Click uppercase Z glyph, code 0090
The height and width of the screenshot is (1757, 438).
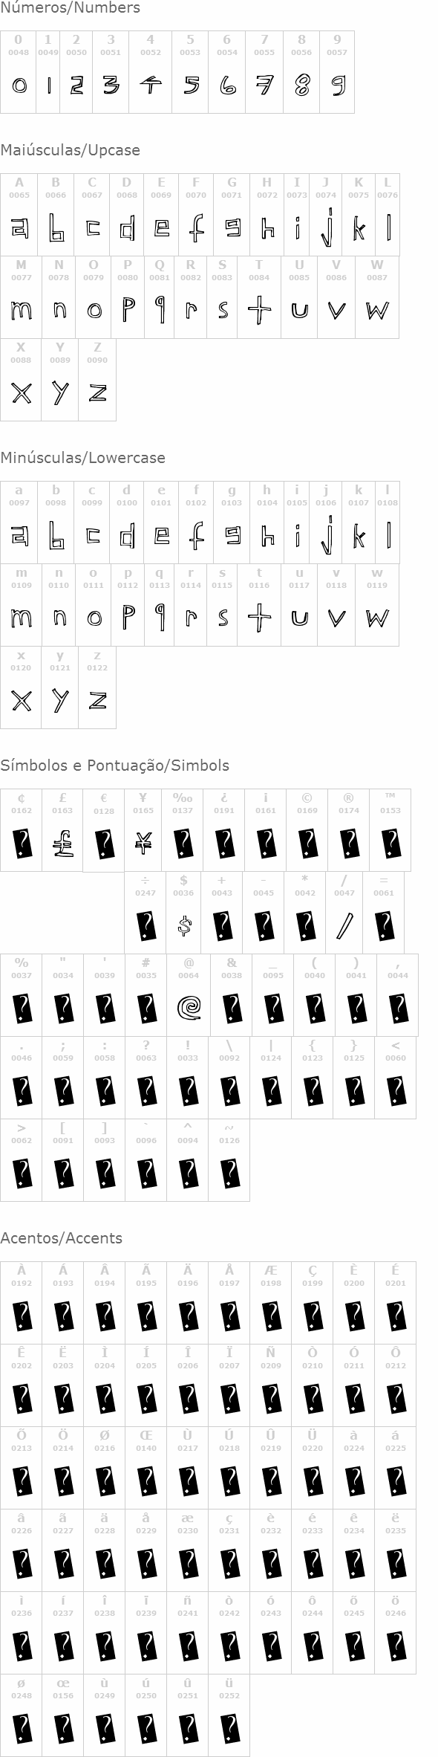[x=97, y=381]
